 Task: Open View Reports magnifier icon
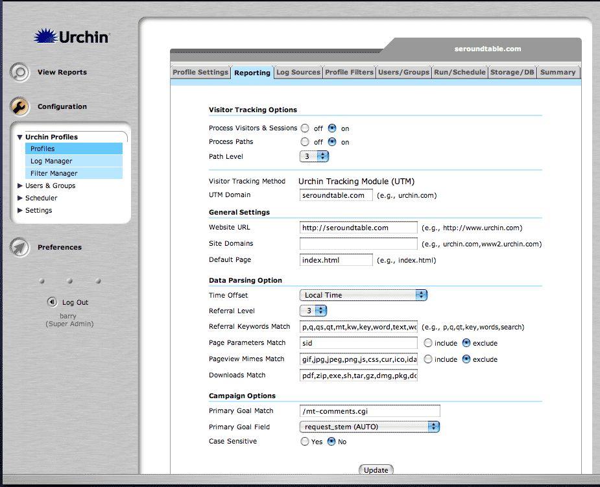[x=19, y=72]
